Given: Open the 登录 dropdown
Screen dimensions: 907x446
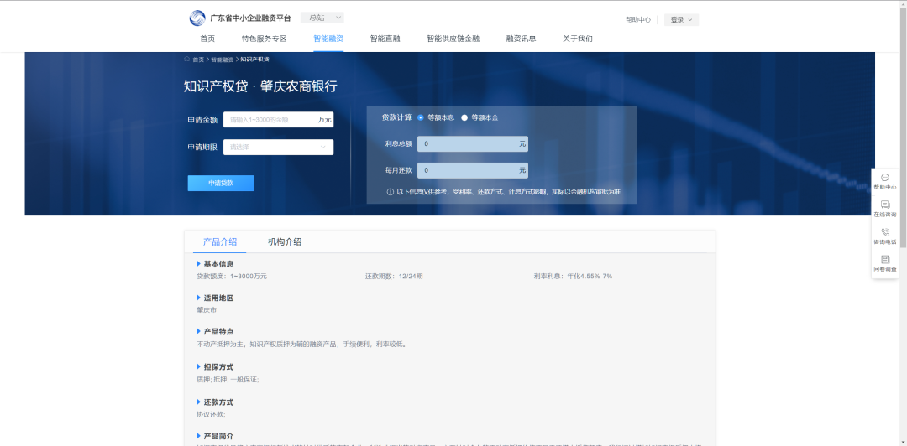Looking at the screenshot, I should coord(681,19).
